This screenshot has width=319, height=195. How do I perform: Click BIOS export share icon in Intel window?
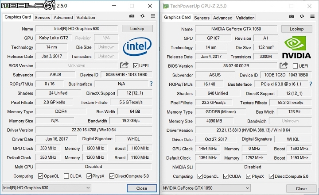124,65
